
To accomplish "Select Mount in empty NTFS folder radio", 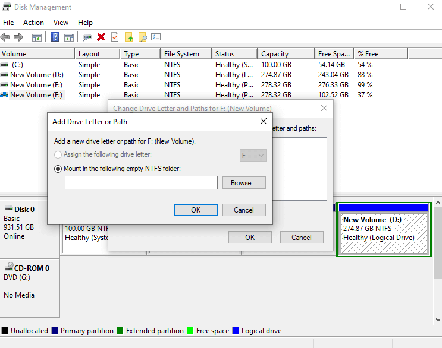I will coord(58,169).
